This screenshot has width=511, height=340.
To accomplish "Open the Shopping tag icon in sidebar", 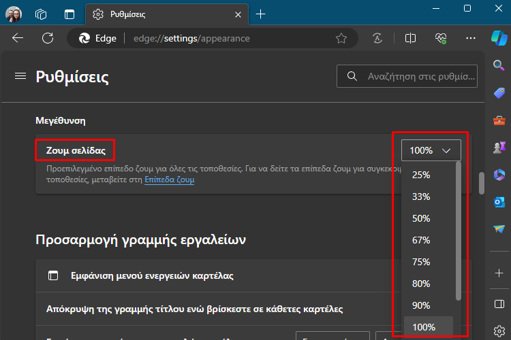I will coord(499,93).
